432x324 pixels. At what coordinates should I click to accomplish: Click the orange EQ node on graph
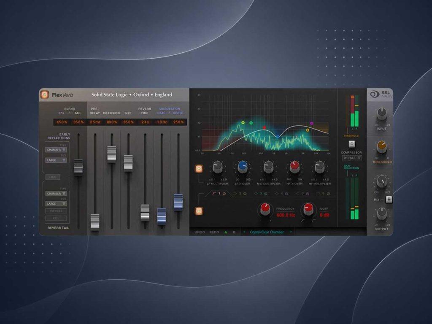click(x=308, y=130)
